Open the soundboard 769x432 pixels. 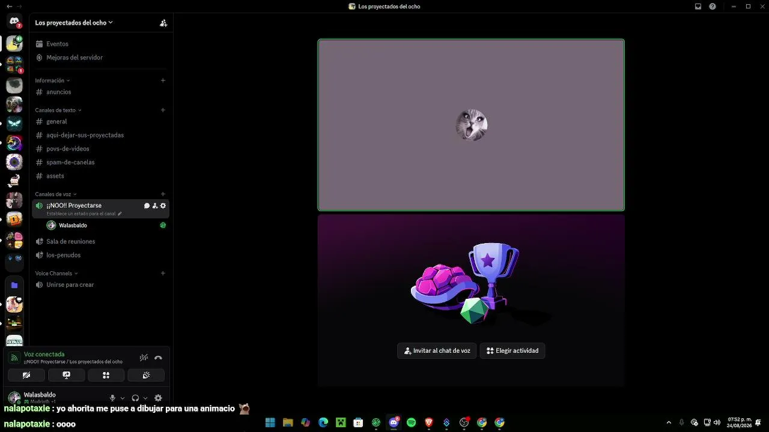pyautogui.click(x=146, y=375)
